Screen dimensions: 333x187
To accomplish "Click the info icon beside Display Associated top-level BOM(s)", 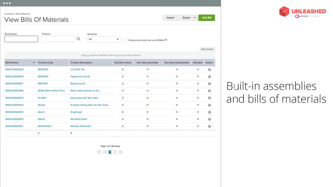I will (166, 40).
